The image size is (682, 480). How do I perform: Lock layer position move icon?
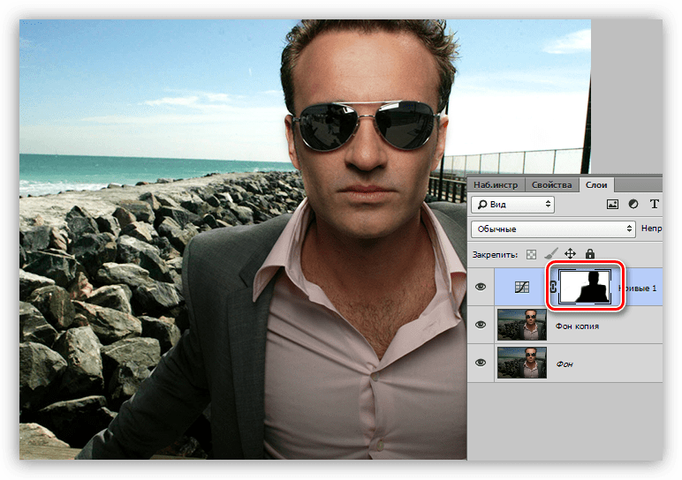click(x=570, y=254)
